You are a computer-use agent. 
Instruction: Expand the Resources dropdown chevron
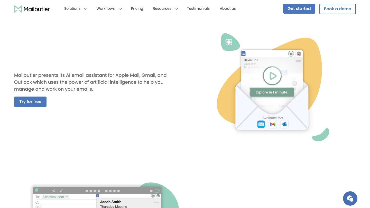tap(176, 9)
